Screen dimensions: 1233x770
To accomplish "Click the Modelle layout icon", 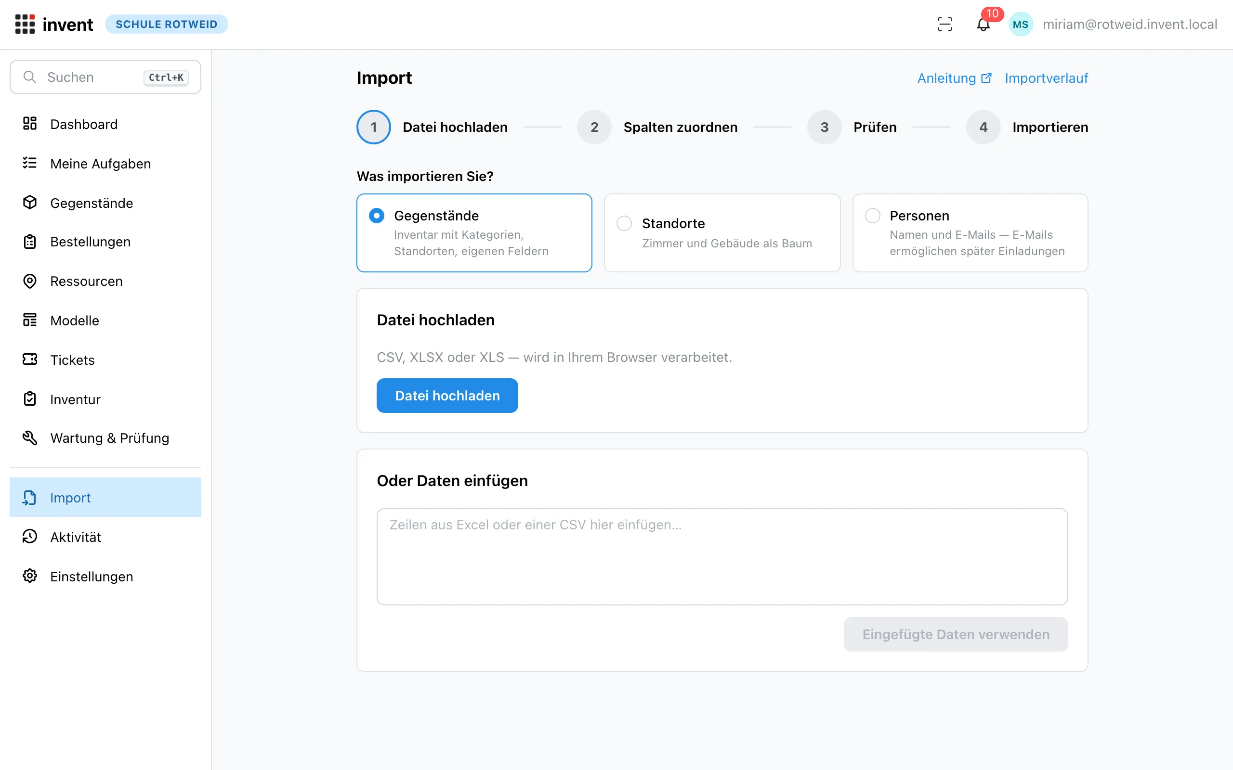I will 30,321.
